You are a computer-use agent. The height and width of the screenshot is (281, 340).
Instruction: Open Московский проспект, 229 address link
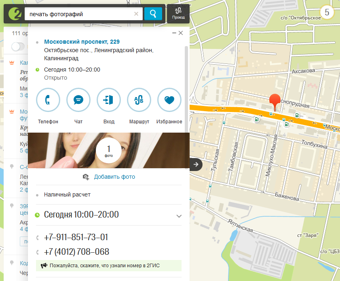(82, 42)
